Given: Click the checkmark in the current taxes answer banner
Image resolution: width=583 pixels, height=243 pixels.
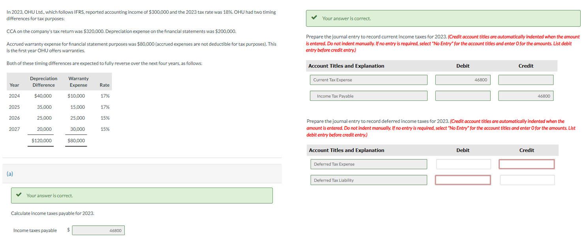Looking at the screenshot, I should pyautogui.click(x=314, y=18).
